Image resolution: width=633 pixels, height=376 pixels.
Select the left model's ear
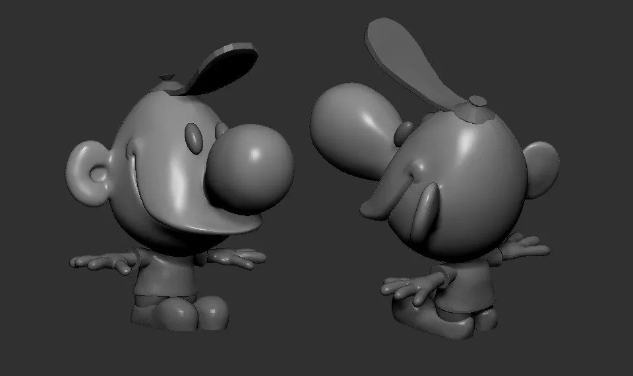click(x=90, y=175)
